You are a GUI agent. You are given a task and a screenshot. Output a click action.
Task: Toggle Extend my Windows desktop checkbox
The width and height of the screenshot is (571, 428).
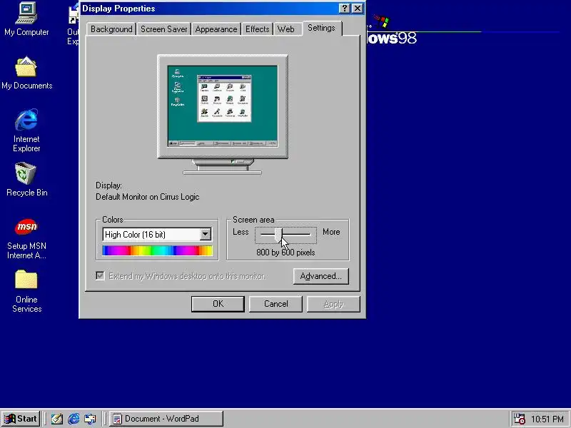click(x=100, y=275)
